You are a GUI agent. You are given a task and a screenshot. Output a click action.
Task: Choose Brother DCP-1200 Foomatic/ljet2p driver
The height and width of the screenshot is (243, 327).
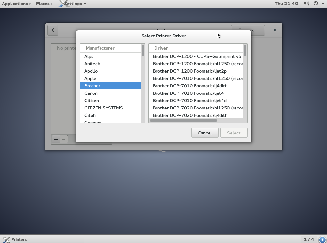pos(196,71)
